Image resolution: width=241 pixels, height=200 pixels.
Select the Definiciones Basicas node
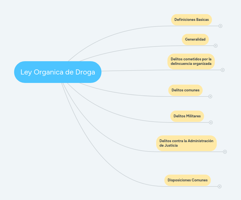point(191,20)
